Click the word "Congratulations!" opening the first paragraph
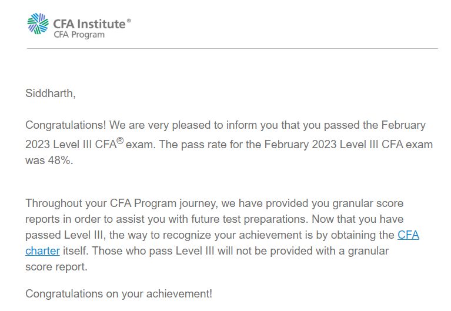451x311 pixels. tap(66, 125)
